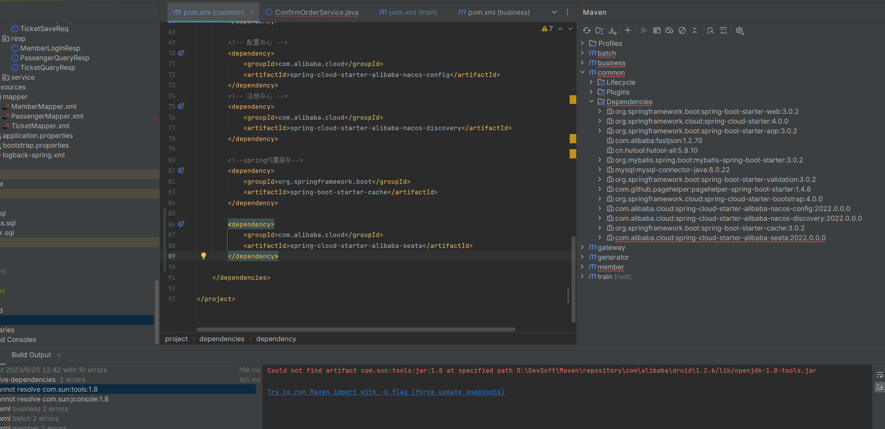Image resolution: width=885 pixels, height=429 pixels.
Task: Click Analyze Dependencies magnifier icon
Action: click(x=710, y=30)
